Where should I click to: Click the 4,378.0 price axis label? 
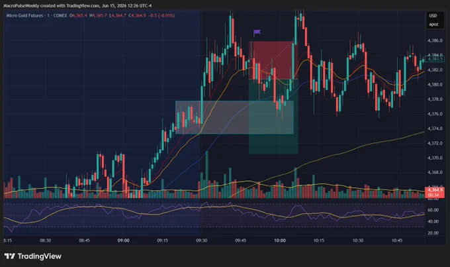click(x=435, y=99)
